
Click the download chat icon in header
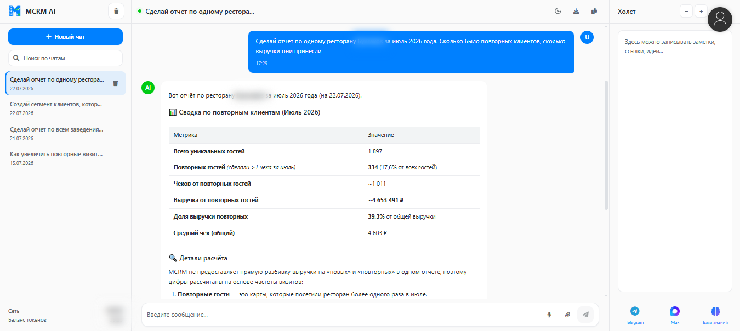coord(576,11)
